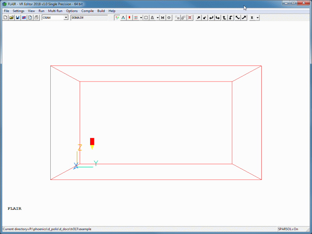The image size is (312, 234).
Task: Open dropdown arrow next to grid icon
Action: [x=141, y=18]
